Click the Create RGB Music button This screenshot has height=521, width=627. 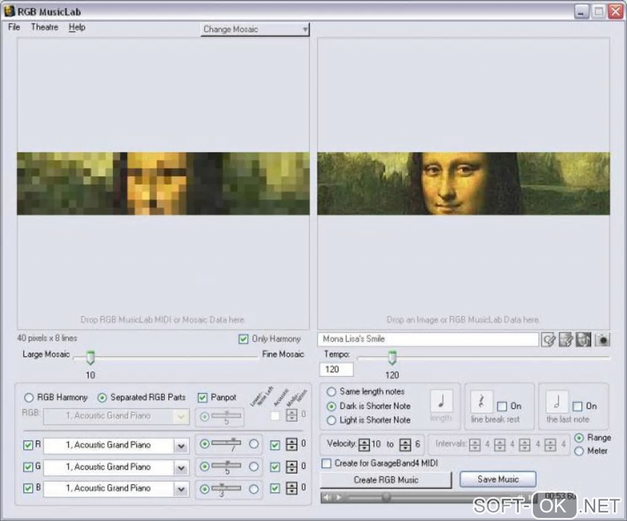click(x=386, y=480)
